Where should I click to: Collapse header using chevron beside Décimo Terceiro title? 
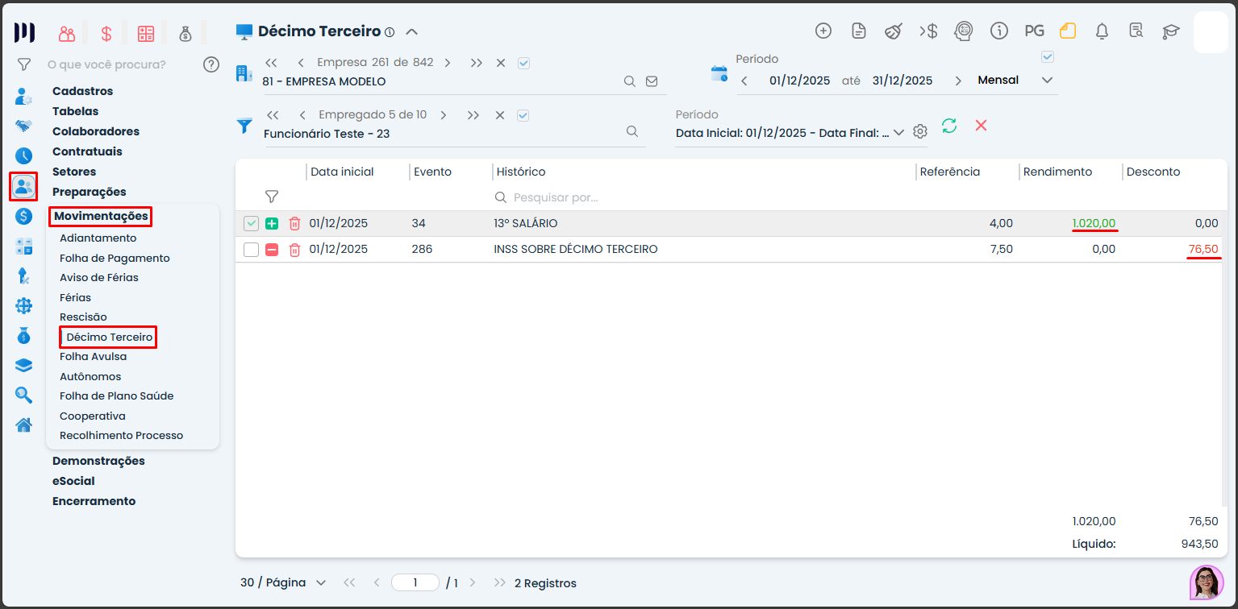click(x=411, y=32)
